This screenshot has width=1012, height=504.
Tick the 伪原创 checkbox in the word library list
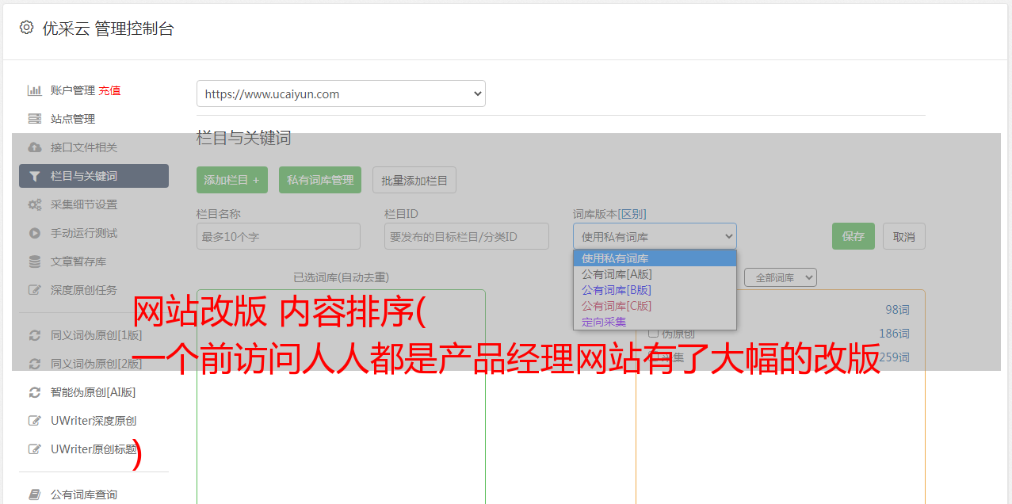click(x=654, y=334)
